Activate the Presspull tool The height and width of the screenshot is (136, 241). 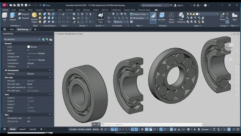pos(24,18)
